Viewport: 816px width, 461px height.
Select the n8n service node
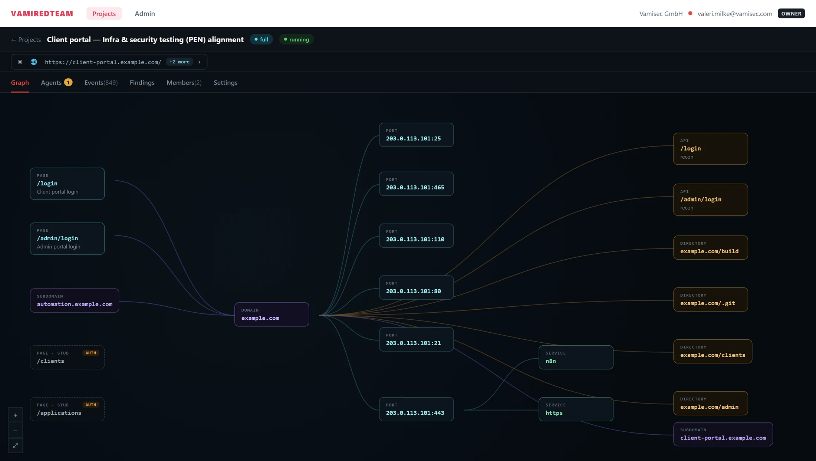pos(576,357)
